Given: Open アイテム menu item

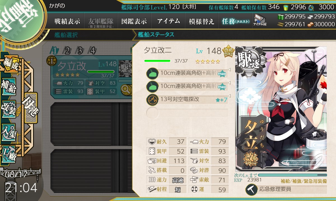Looking at the screenshot, I should 168,21.
